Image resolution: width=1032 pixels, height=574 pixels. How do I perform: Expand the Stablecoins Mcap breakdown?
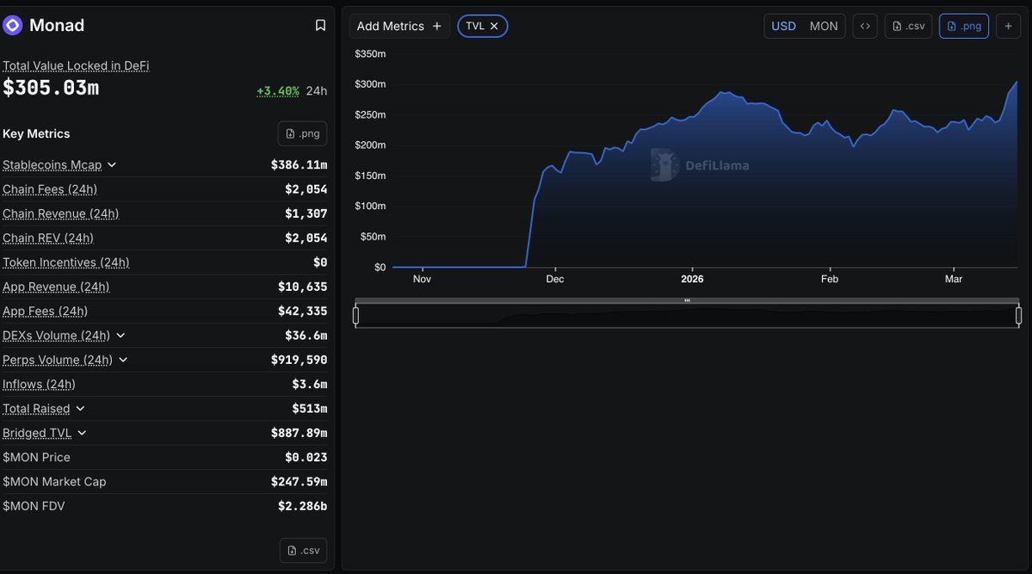[x=112, y=164]
